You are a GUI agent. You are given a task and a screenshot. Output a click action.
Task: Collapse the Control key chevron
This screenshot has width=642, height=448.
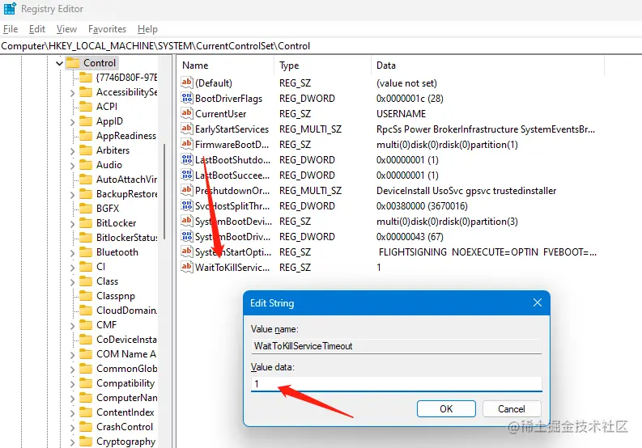click(x=59, y=63)
